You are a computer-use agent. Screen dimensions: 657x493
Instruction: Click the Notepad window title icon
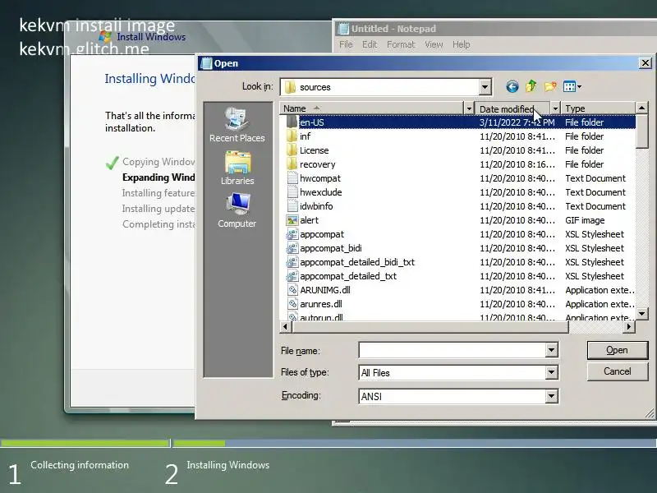tap(343, 29)
